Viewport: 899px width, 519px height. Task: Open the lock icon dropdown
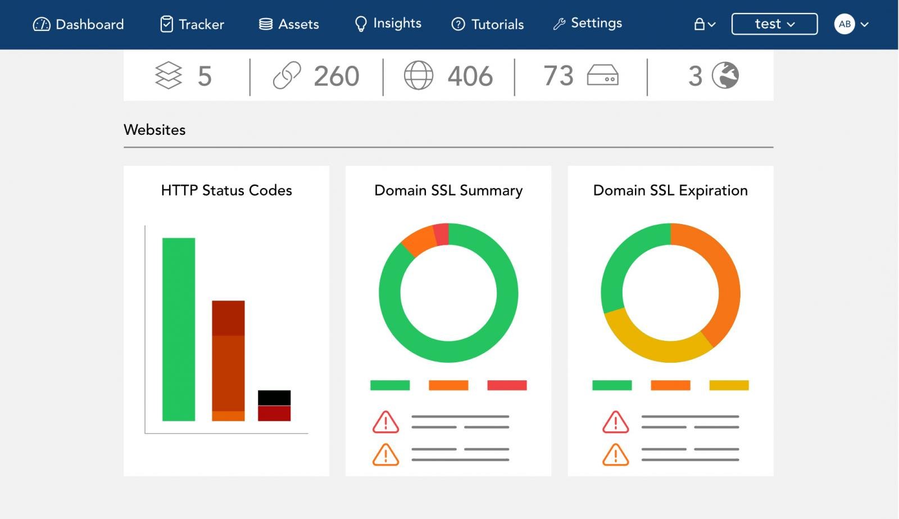pyautogui.click(x=704, y=24)
